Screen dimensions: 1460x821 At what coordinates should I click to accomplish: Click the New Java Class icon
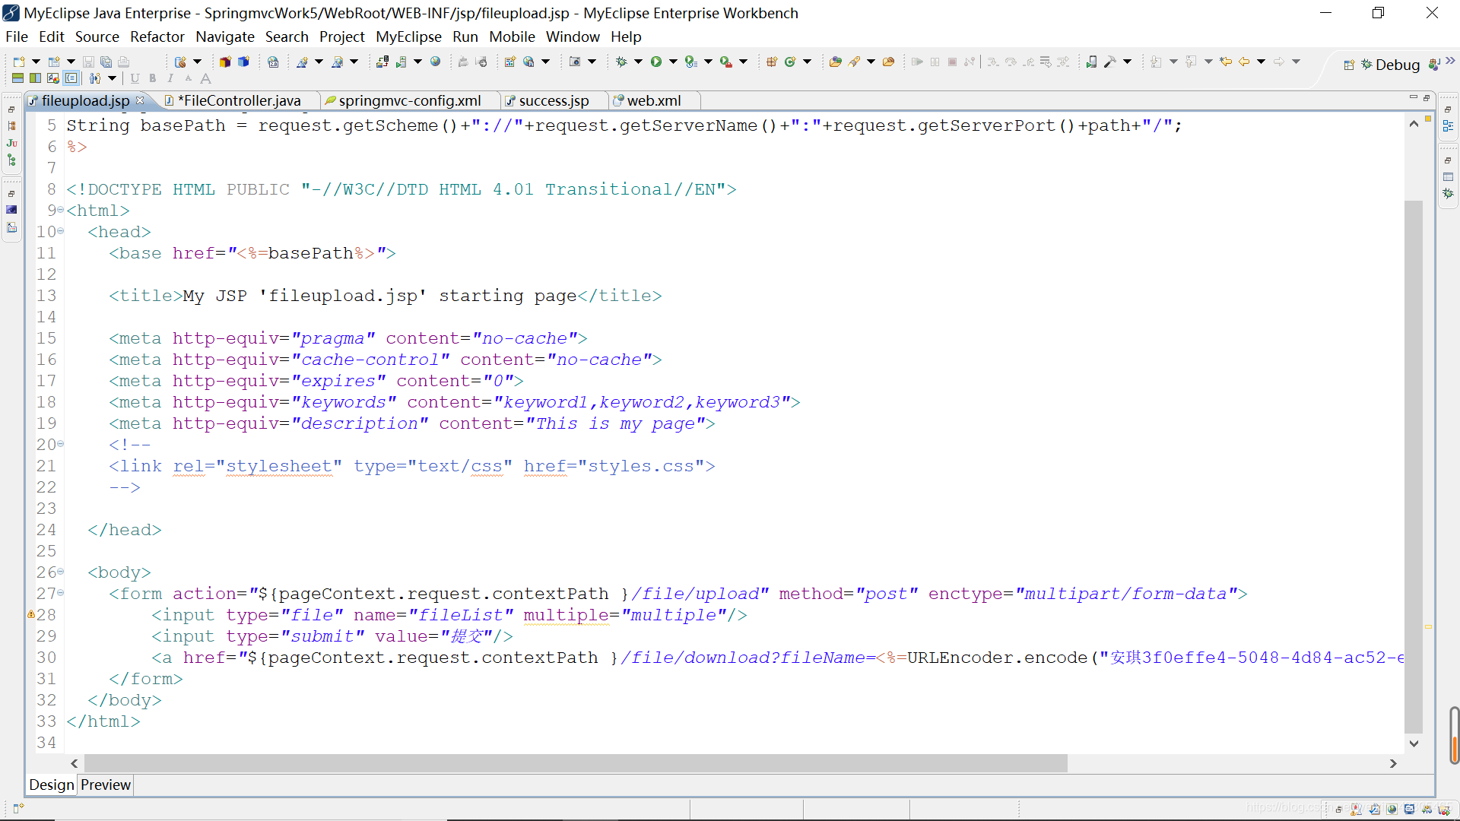(790, 62)
